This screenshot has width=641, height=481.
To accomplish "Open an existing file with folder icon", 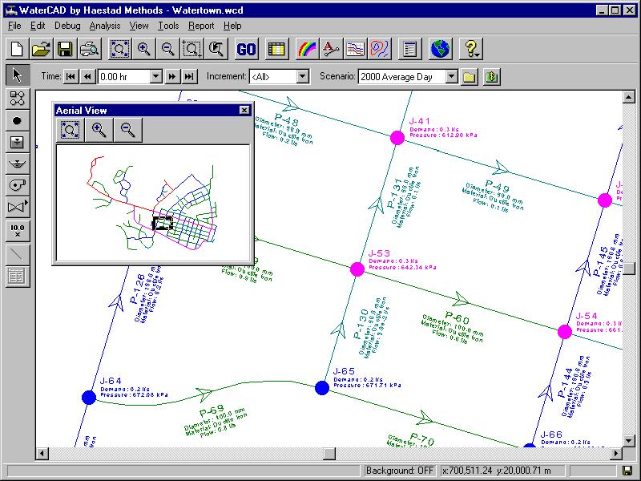I will tap(41, 49).
